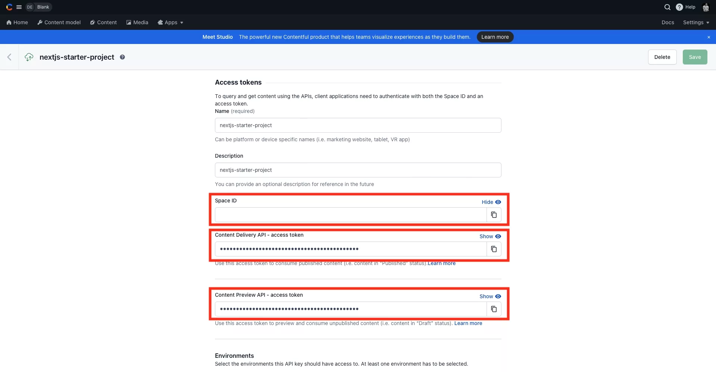Copy the Space ID to clipboard
This screenshot has height=372, width=716.
click(494, 215)
